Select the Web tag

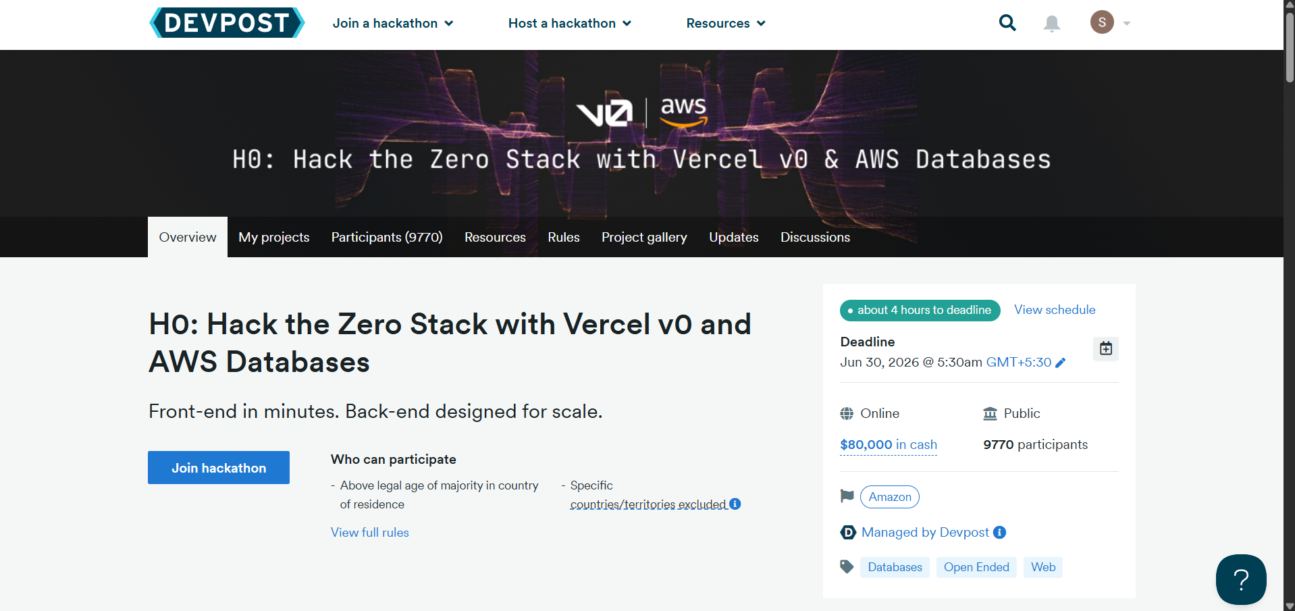pos(1043,567)
